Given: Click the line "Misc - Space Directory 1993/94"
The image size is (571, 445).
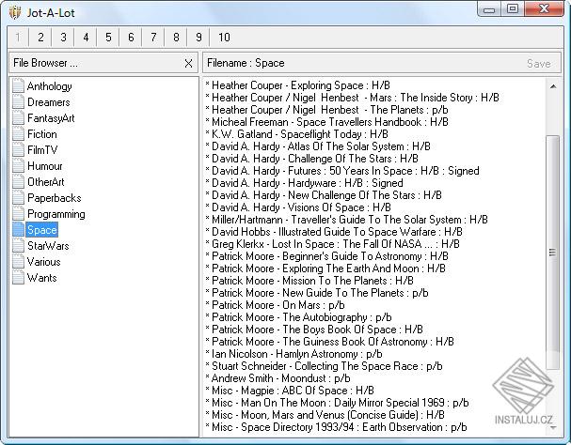Looking at the screenshot, I should (336, 427).
